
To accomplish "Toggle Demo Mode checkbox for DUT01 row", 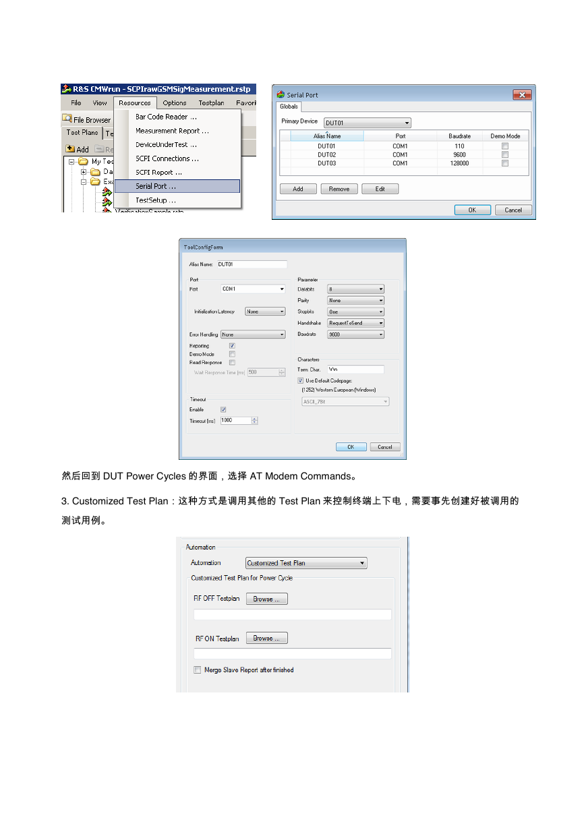I will click(505, 146).
